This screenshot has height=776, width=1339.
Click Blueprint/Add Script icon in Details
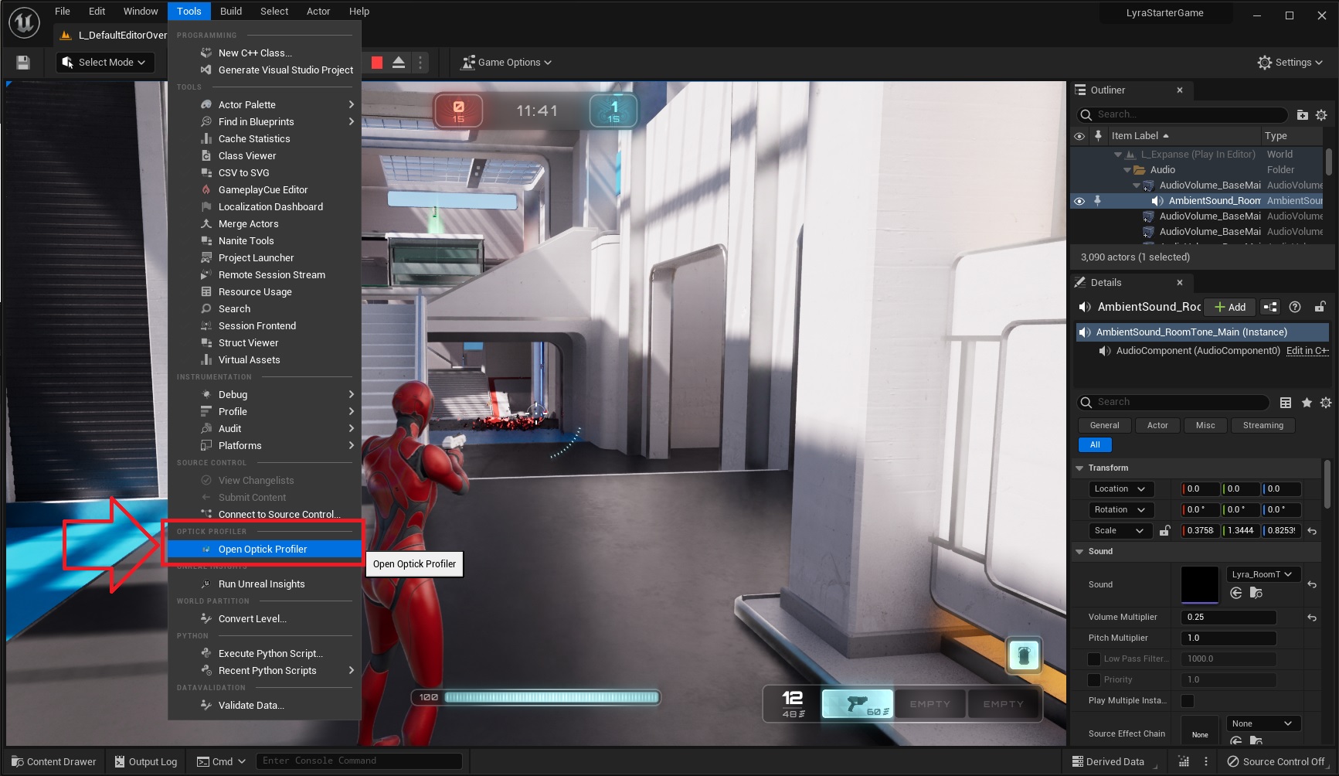point(1269,307)
